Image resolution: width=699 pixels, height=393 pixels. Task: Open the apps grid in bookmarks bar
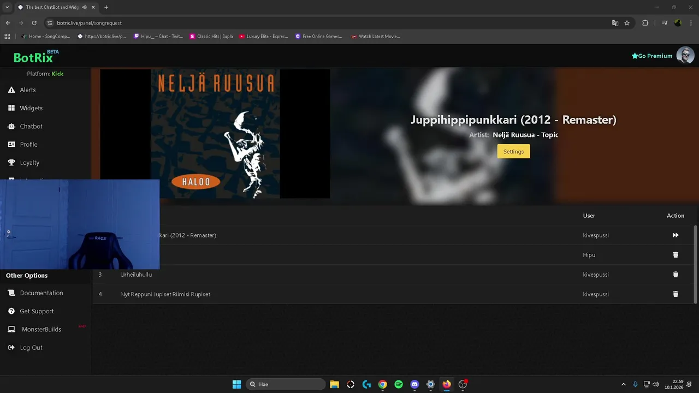click(7, 37)
